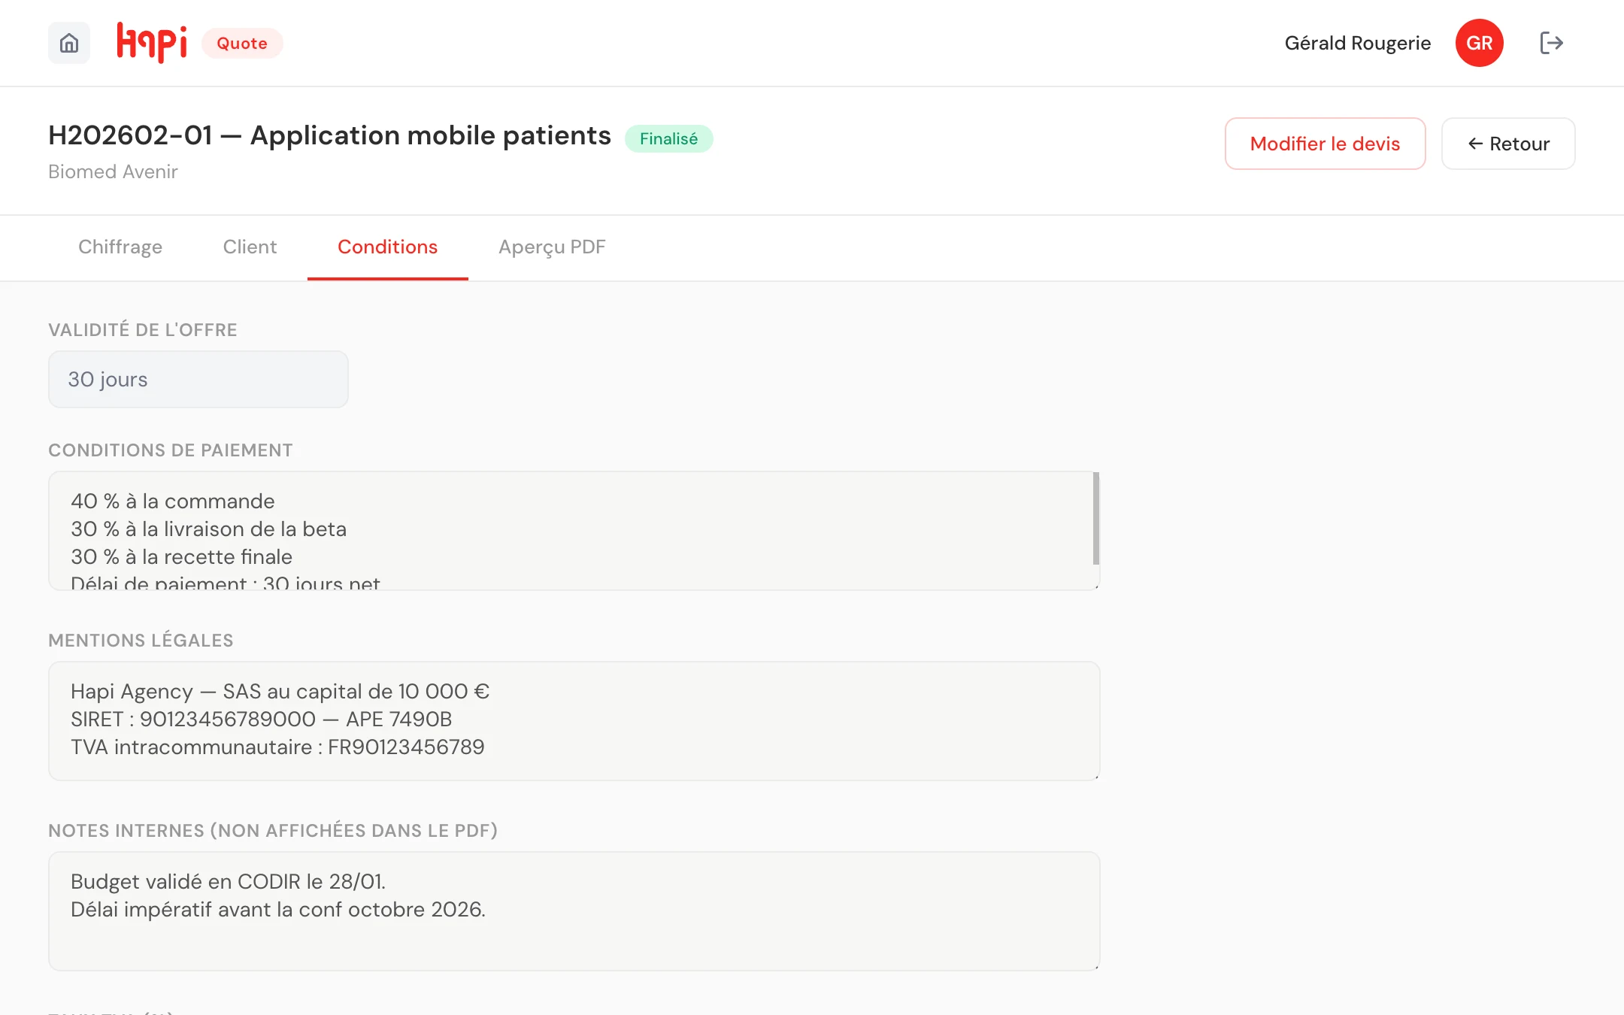This screenshot has width=1624, height=1015.
Task: Click the Biomed Avenir client name
Action: point(113,171)
